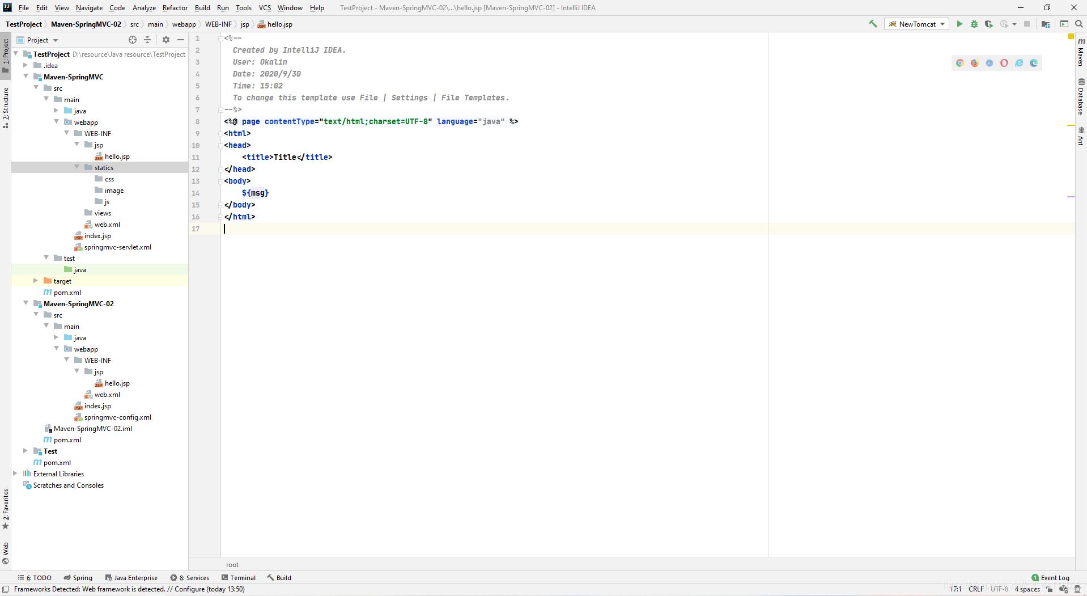The image size is (1087, 596).
Task: Switch to the Terminal tool window tab
Action: 238,578
